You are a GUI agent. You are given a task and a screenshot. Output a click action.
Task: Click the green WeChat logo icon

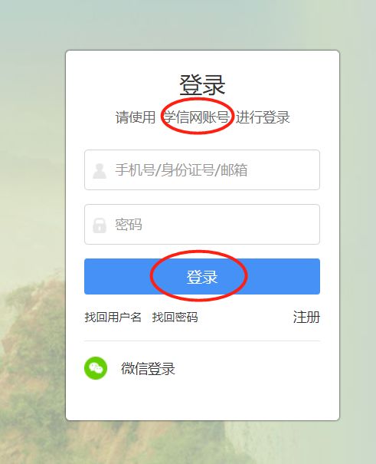click(96, 368)
